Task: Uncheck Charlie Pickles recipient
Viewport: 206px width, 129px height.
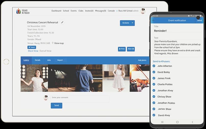Action: pos(154,84)
